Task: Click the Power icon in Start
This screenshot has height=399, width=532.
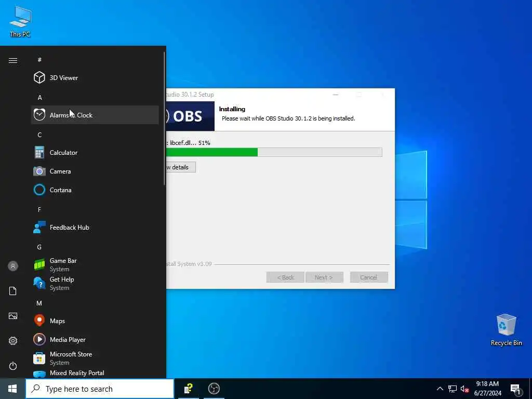Action: click(x=13, y=366)
